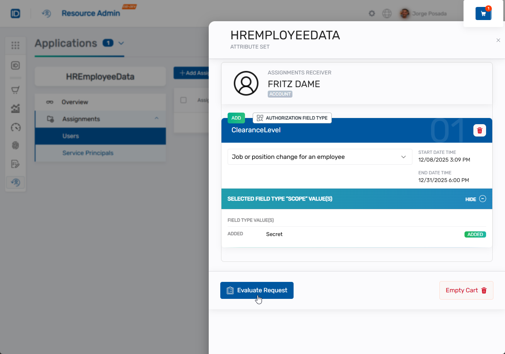505x354 pixels.
Task: Click the Empty Cart button
Action: click(x=466, y=290)
